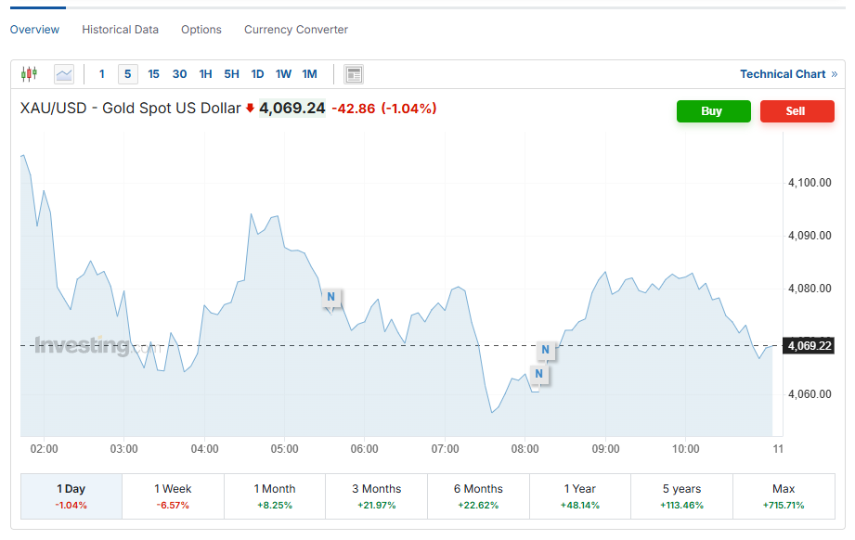Screen dimensions: 855x540
Task: Click the upper news marker near 08:15
Action: (546, 350)
